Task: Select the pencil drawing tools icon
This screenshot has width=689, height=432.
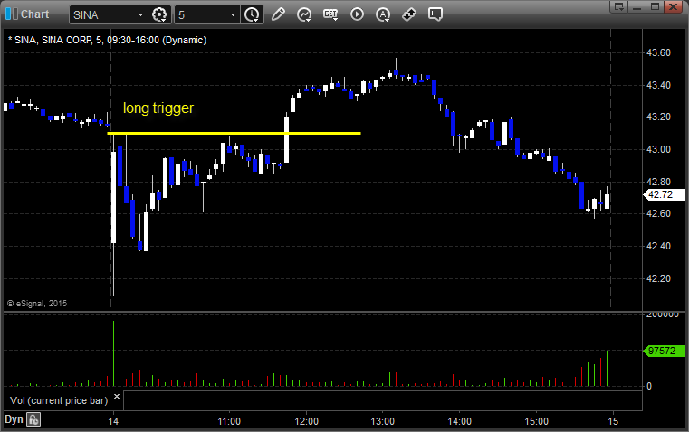Action: (278, 14)
